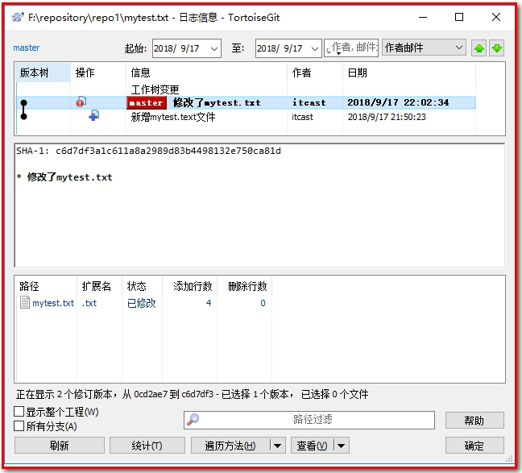
Task: Click the red master branch label
Action: pos(147,103)
